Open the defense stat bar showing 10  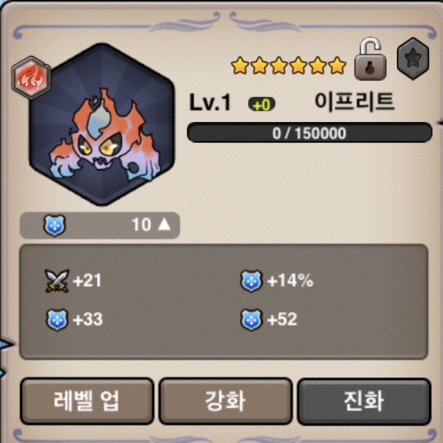click(100, 225)
